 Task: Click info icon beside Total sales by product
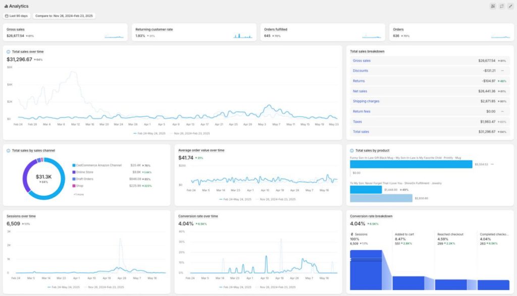tap(352, 150)
